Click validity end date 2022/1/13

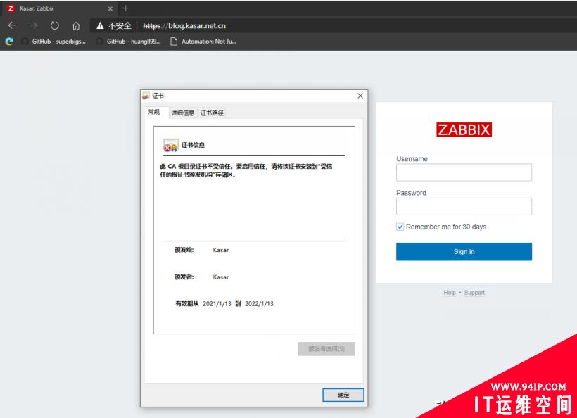259,303
